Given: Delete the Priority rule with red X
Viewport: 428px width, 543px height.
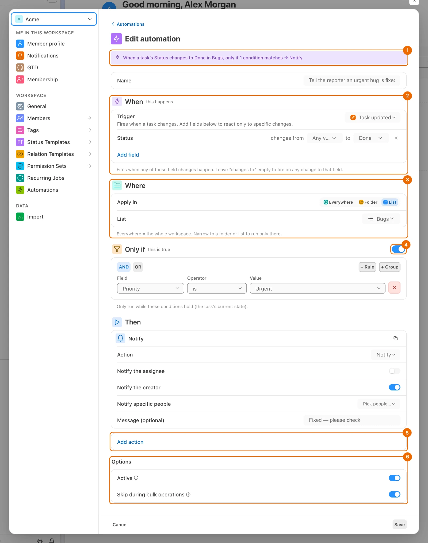Looking at the screenshot, I should point(394,288).
